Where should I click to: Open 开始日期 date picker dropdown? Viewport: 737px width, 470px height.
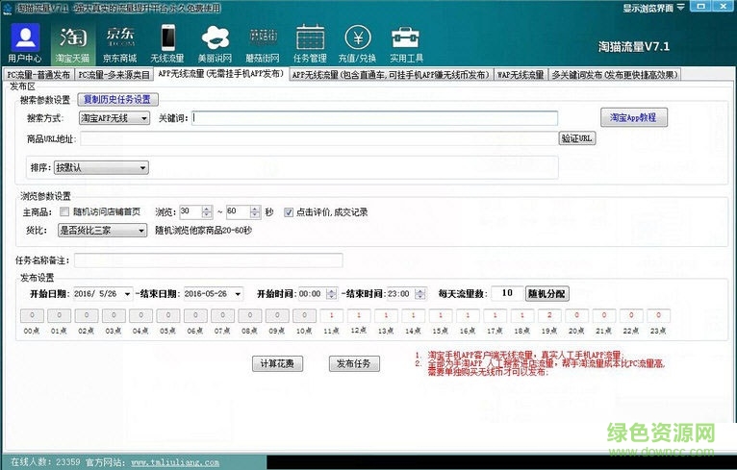pyautogui.click(x=126, y=294)
